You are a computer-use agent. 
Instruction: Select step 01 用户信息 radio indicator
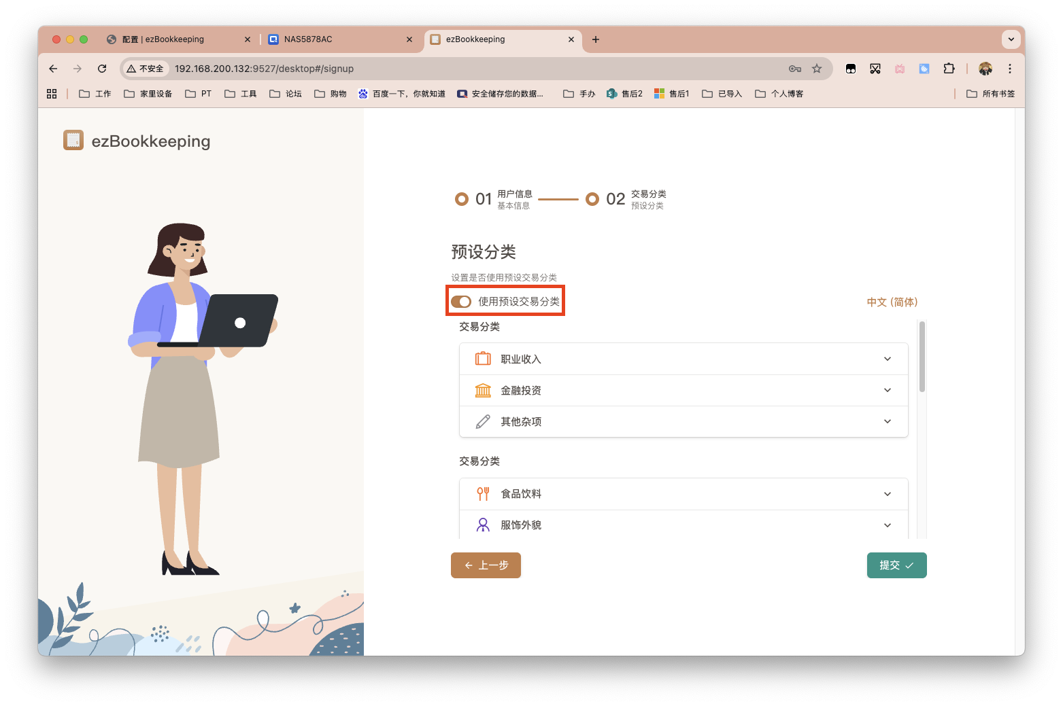click(x=462, y=198)
